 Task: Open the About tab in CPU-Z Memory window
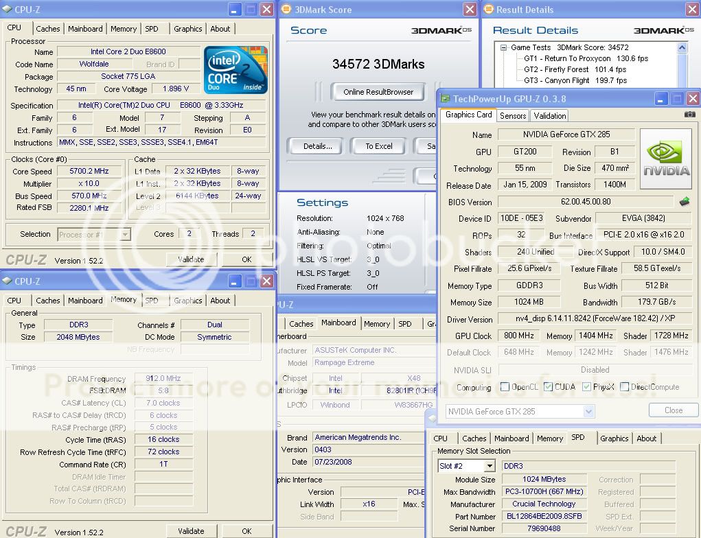[x=220, y=301]
